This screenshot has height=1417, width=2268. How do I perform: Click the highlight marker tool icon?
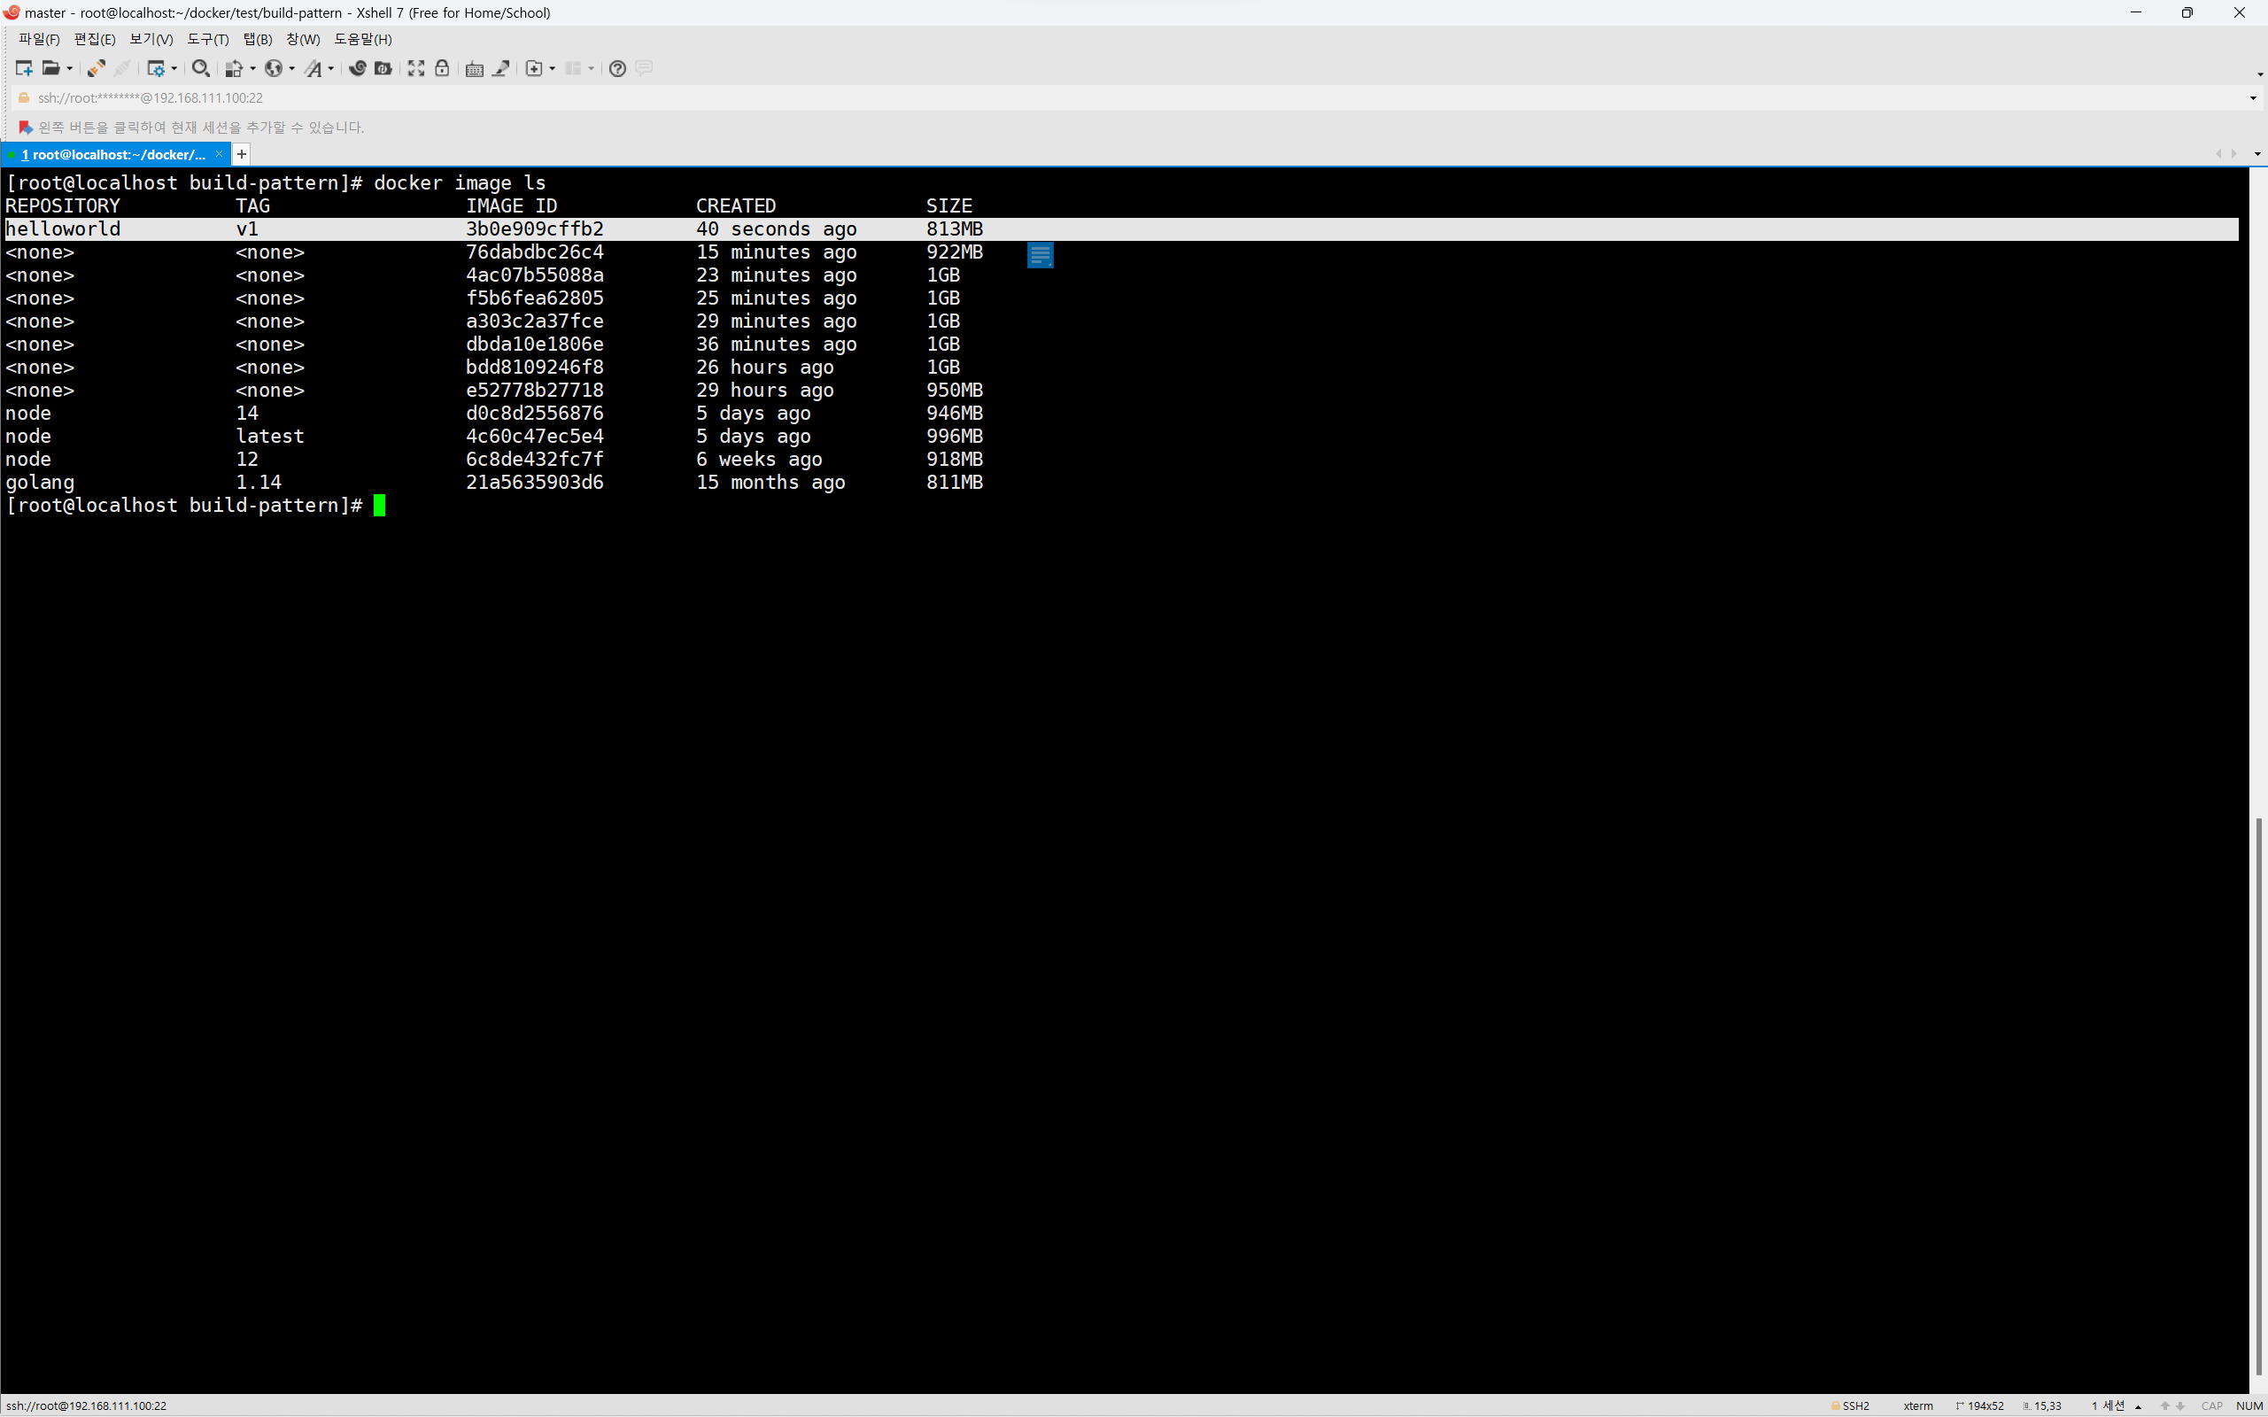501,68
